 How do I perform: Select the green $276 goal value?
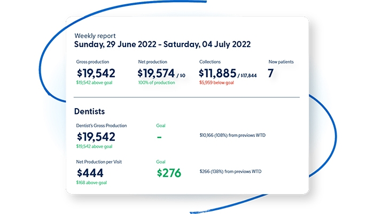click(169, 173)
